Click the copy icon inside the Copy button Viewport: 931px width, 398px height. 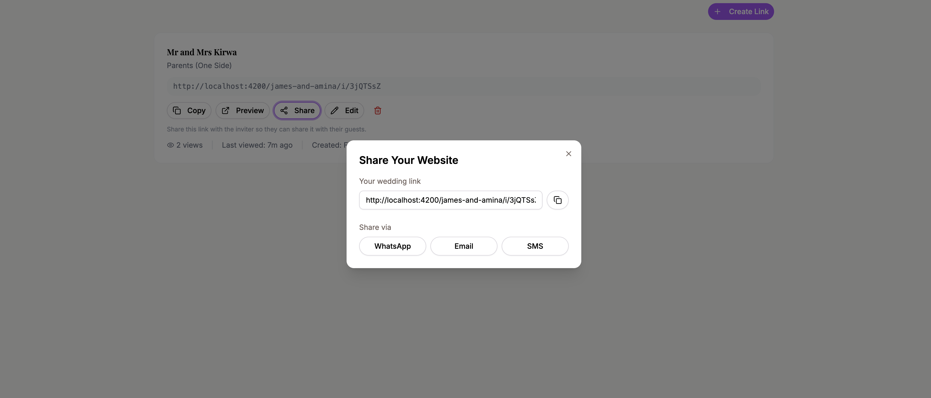(x=177, y=110)
